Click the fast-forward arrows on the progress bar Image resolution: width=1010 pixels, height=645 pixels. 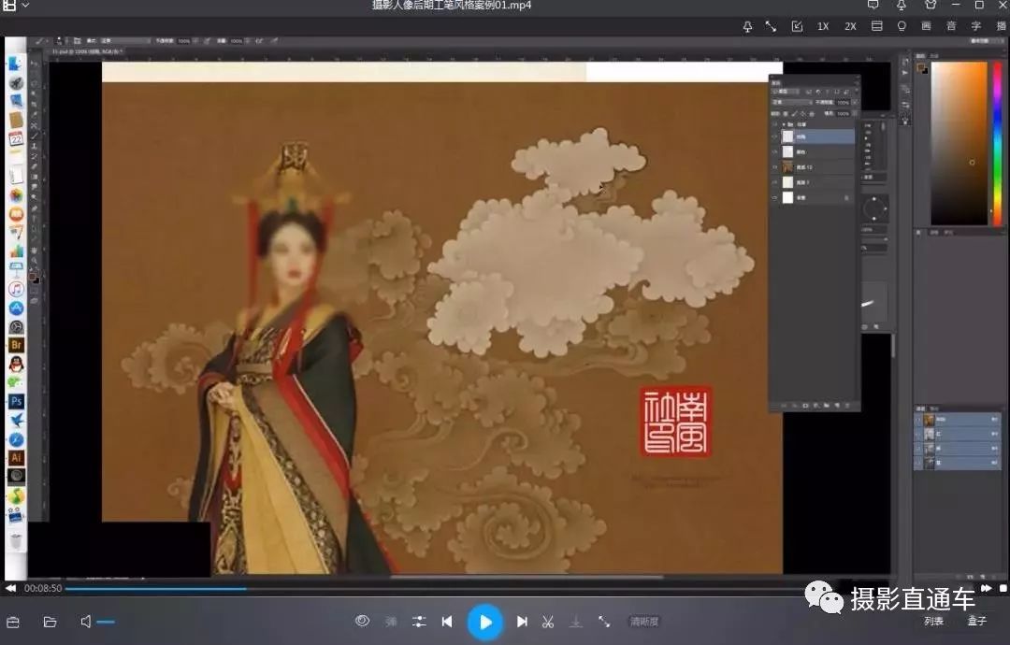pyautogui.click(x=987, y=588)
